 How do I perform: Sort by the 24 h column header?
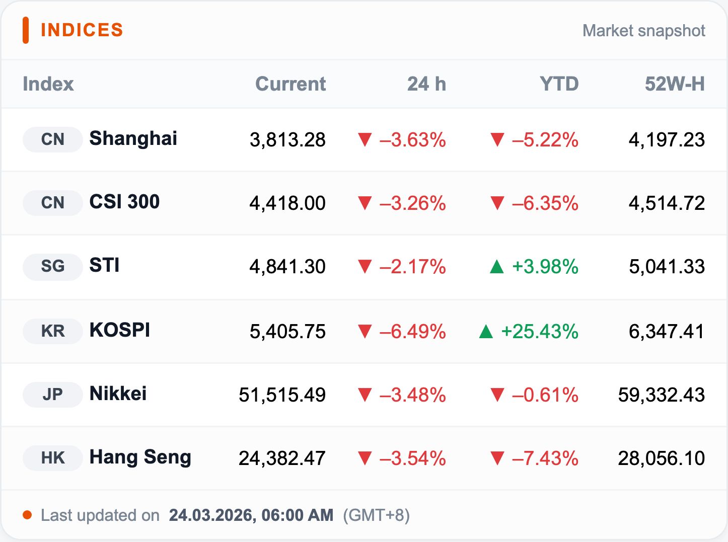426,84
